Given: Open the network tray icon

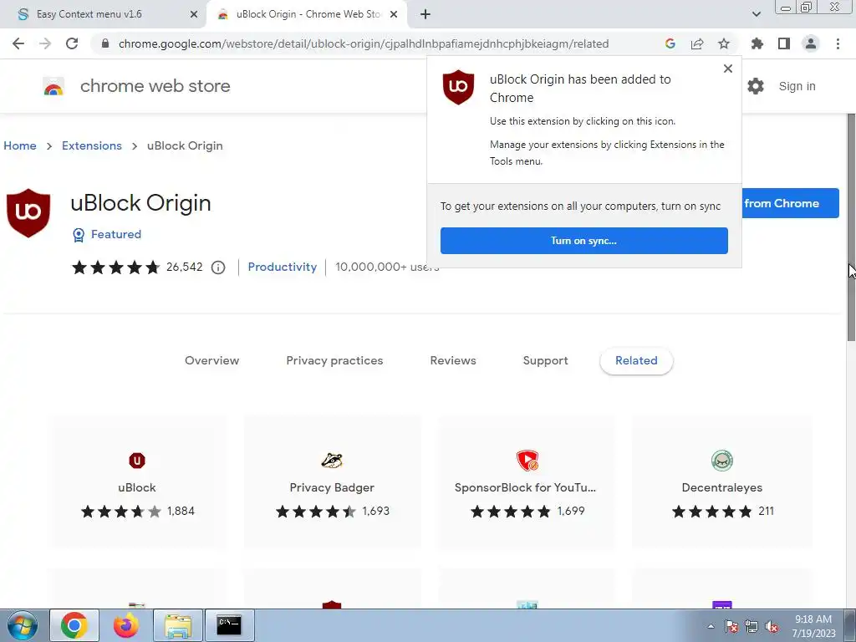Looking at the screenshot, I should point(752,627).
